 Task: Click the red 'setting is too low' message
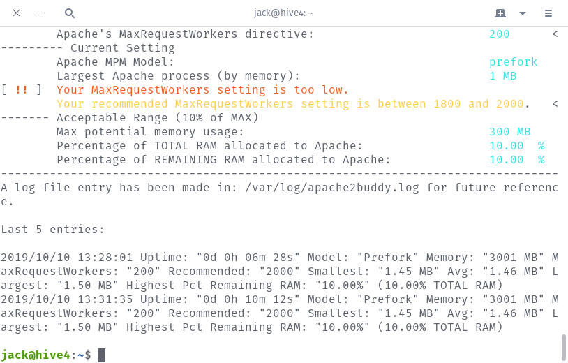[202, 90]
